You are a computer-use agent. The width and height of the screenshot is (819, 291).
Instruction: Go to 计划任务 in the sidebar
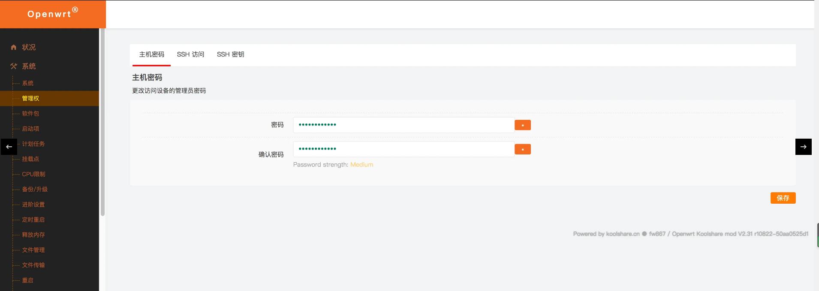pos(33,144)
